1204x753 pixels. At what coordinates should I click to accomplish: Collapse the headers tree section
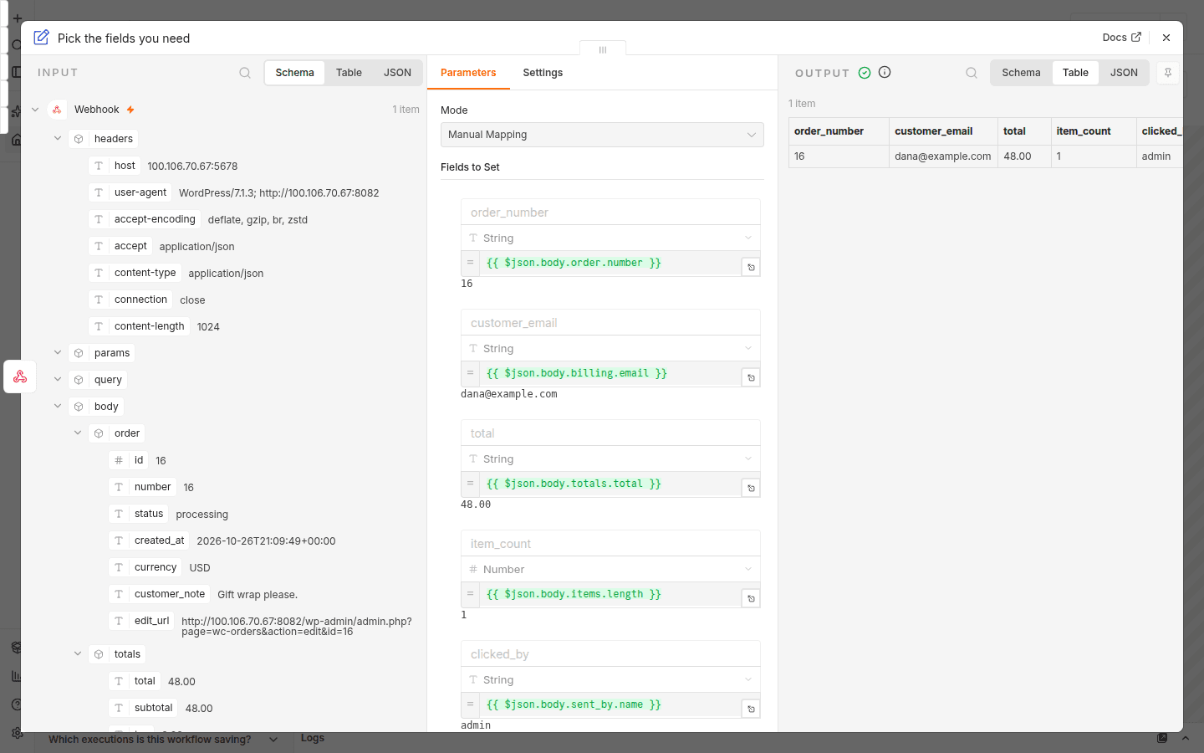click(x=58, y=138)
